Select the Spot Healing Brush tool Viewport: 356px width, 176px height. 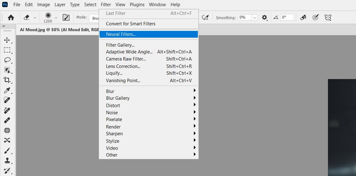7,100
